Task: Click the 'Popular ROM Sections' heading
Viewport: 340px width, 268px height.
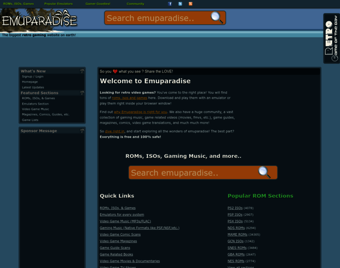Action: 260,196
